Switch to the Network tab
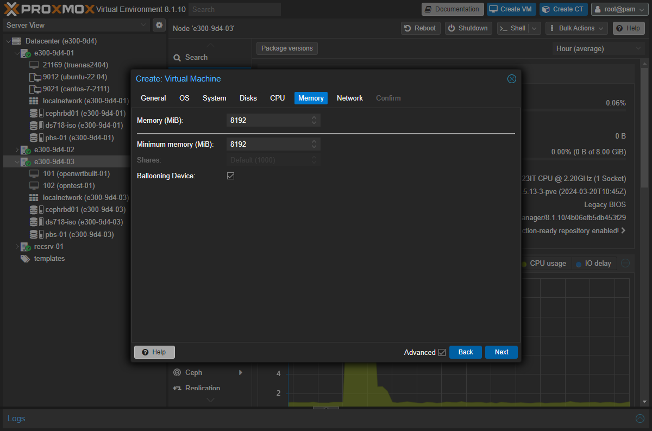This screenshot has width=652, height=431. (350, 98)
